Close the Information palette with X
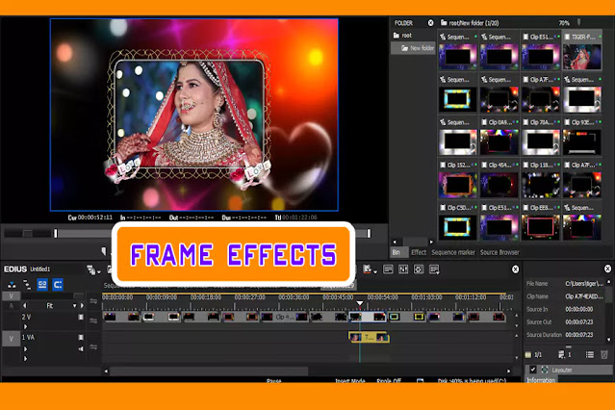This screenshot has height=410, width=615. point(607,269)
